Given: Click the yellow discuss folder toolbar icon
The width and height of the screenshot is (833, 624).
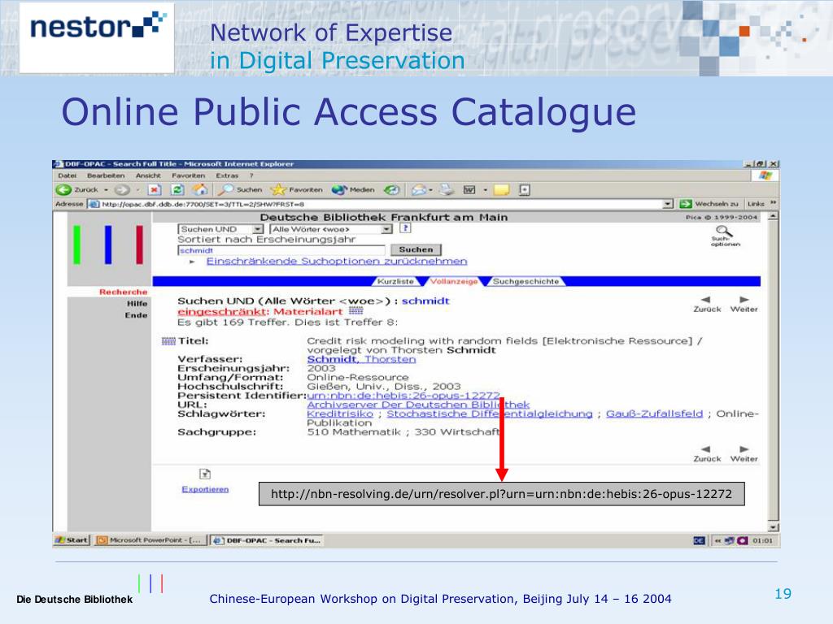Looking at the screenshot, I should (501, 189).
